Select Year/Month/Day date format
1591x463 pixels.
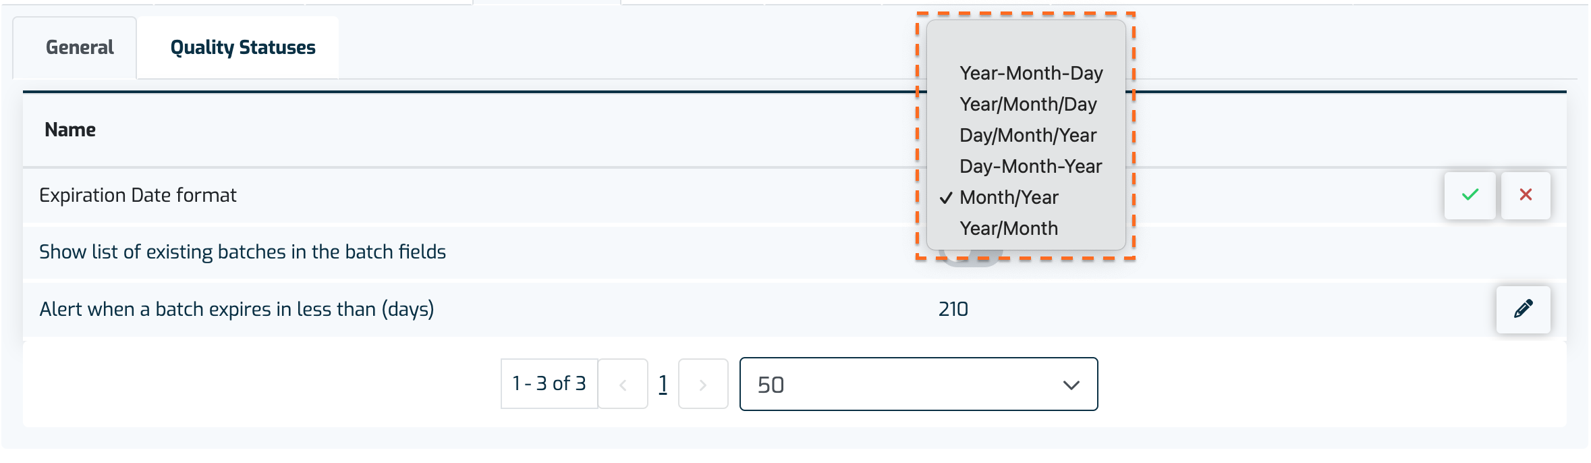[x=1026, y=104]
